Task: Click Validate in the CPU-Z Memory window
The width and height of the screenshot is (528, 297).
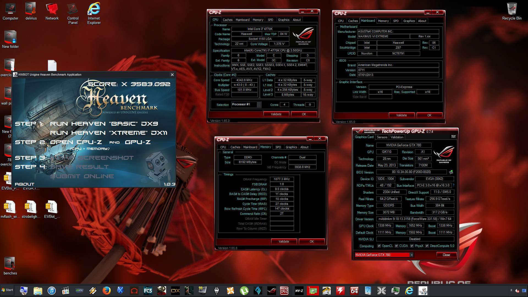Action: pyautogui.click(x=284, y=241)
